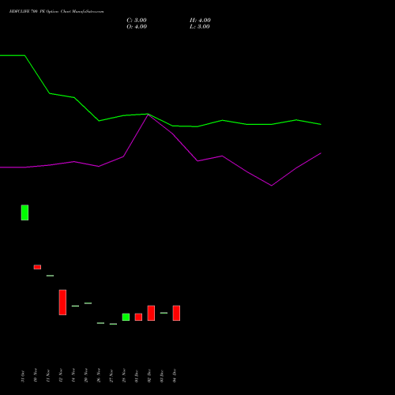Click the green line's right end point
The width and height of the screenshot is (395, 395).
click(x=321, y=124)
